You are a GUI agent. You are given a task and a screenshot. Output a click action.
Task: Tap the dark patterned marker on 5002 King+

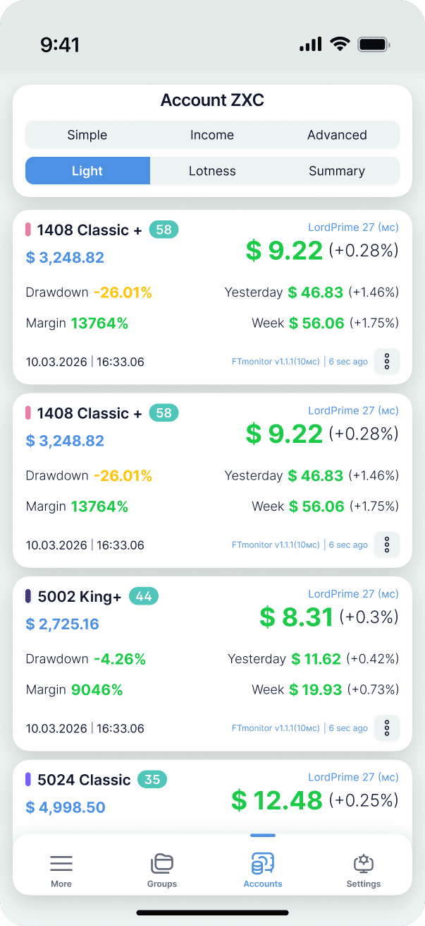tap(29, 597)
